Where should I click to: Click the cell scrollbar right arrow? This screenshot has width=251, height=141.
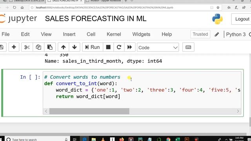click(238, 111)
